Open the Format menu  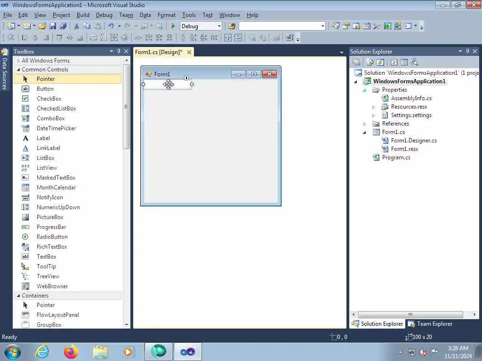(166, 15)
